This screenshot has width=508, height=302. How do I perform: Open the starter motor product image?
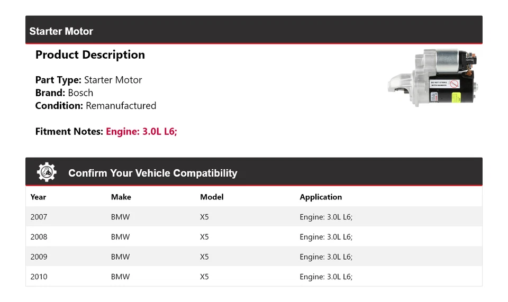[433, 78]
